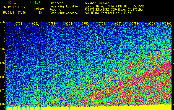The image size is (174, 110).
Task: Click the 1.1 kHz axis label
Action: pyautogui.click(x=2, y=36)
